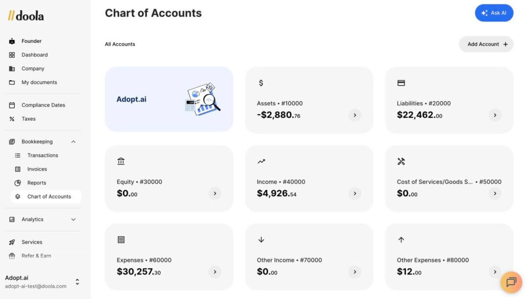Screen dimensions: 528x299
Task: Open the chat support bubble icon
Action: pyautogui.click(x=511, y=282)
